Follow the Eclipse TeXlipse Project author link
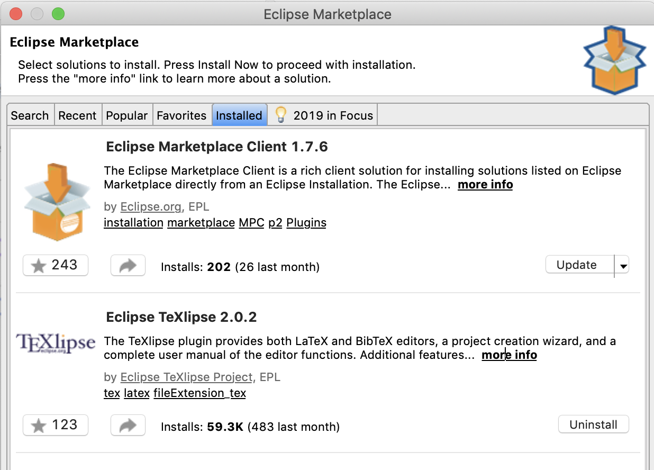 point(187,377)
